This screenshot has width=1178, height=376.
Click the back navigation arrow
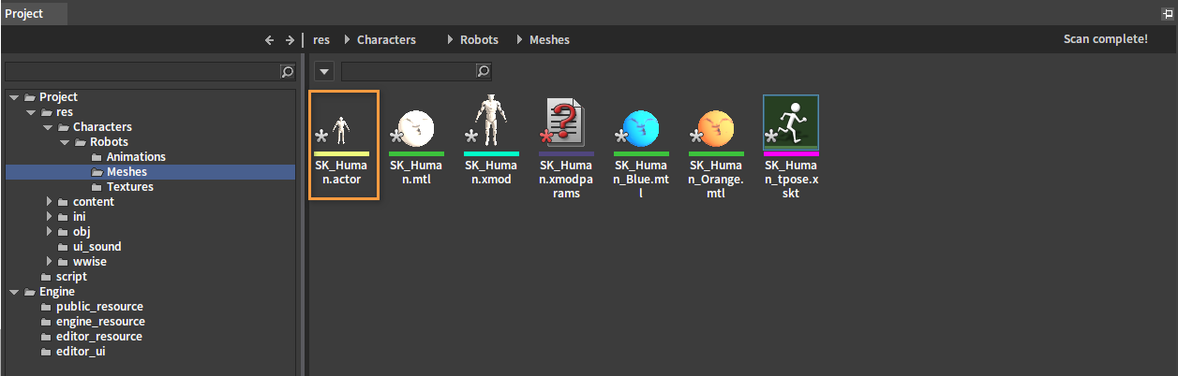coord(270,40)
